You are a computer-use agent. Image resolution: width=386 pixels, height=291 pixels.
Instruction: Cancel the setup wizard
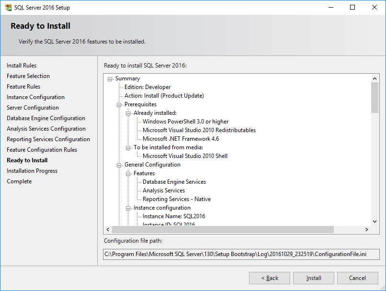coord(358,278)
